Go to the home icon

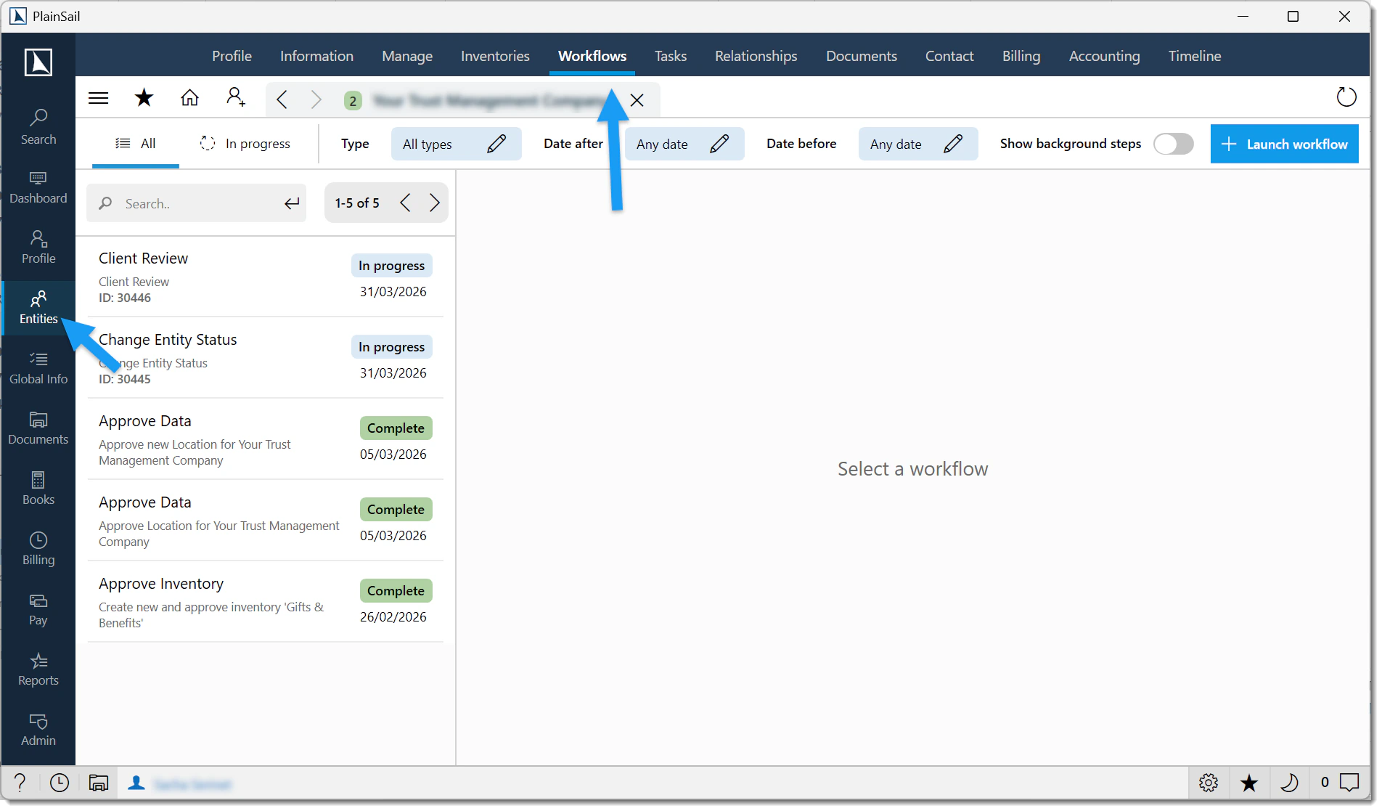tap(189, 97)
